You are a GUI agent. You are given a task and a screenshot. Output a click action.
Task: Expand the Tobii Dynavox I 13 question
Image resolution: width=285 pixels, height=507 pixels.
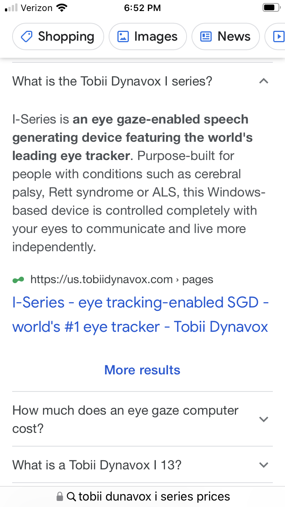[x=263, y=465]
